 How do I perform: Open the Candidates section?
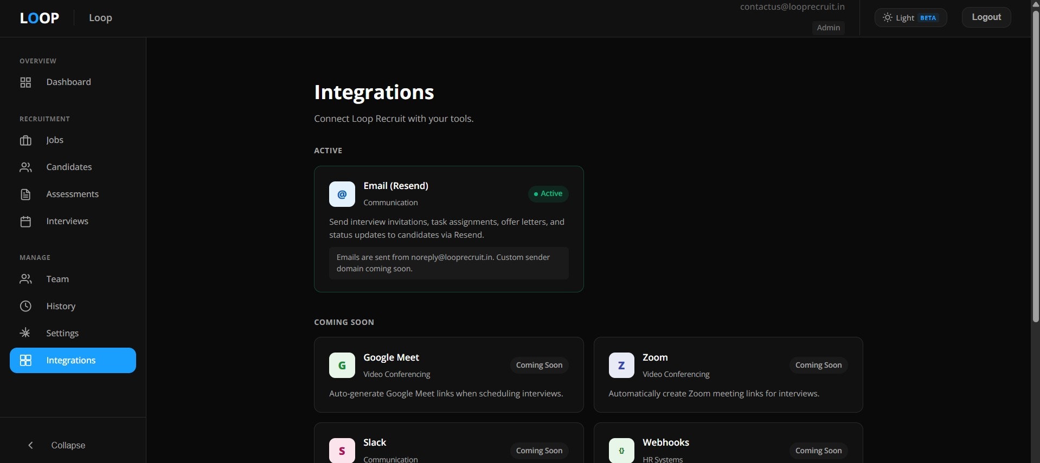click(73, 167)
